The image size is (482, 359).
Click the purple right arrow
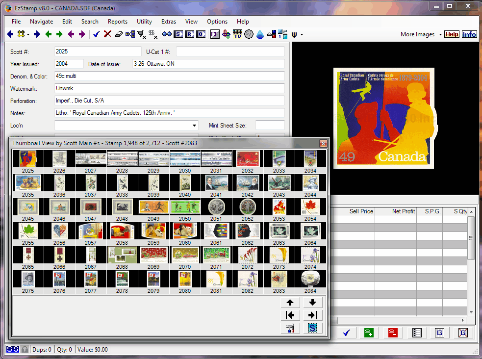coord(82,34)
